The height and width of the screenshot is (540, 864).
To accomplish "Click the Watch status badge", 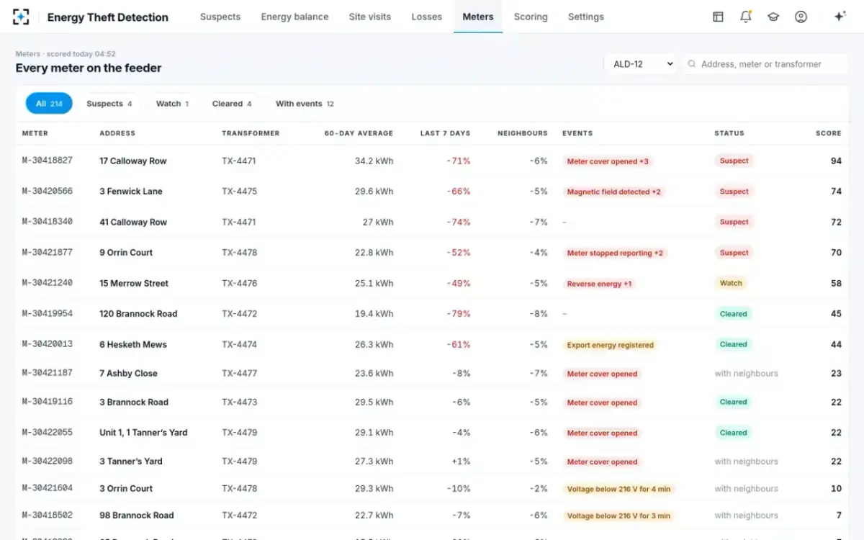I will [x=731, y=284].
